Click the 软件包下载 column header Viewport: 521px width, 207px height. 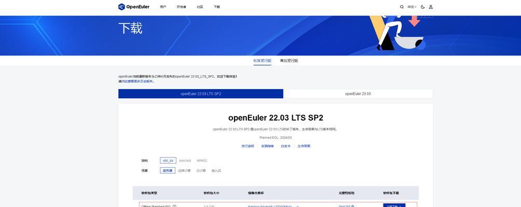click(391, 193)
